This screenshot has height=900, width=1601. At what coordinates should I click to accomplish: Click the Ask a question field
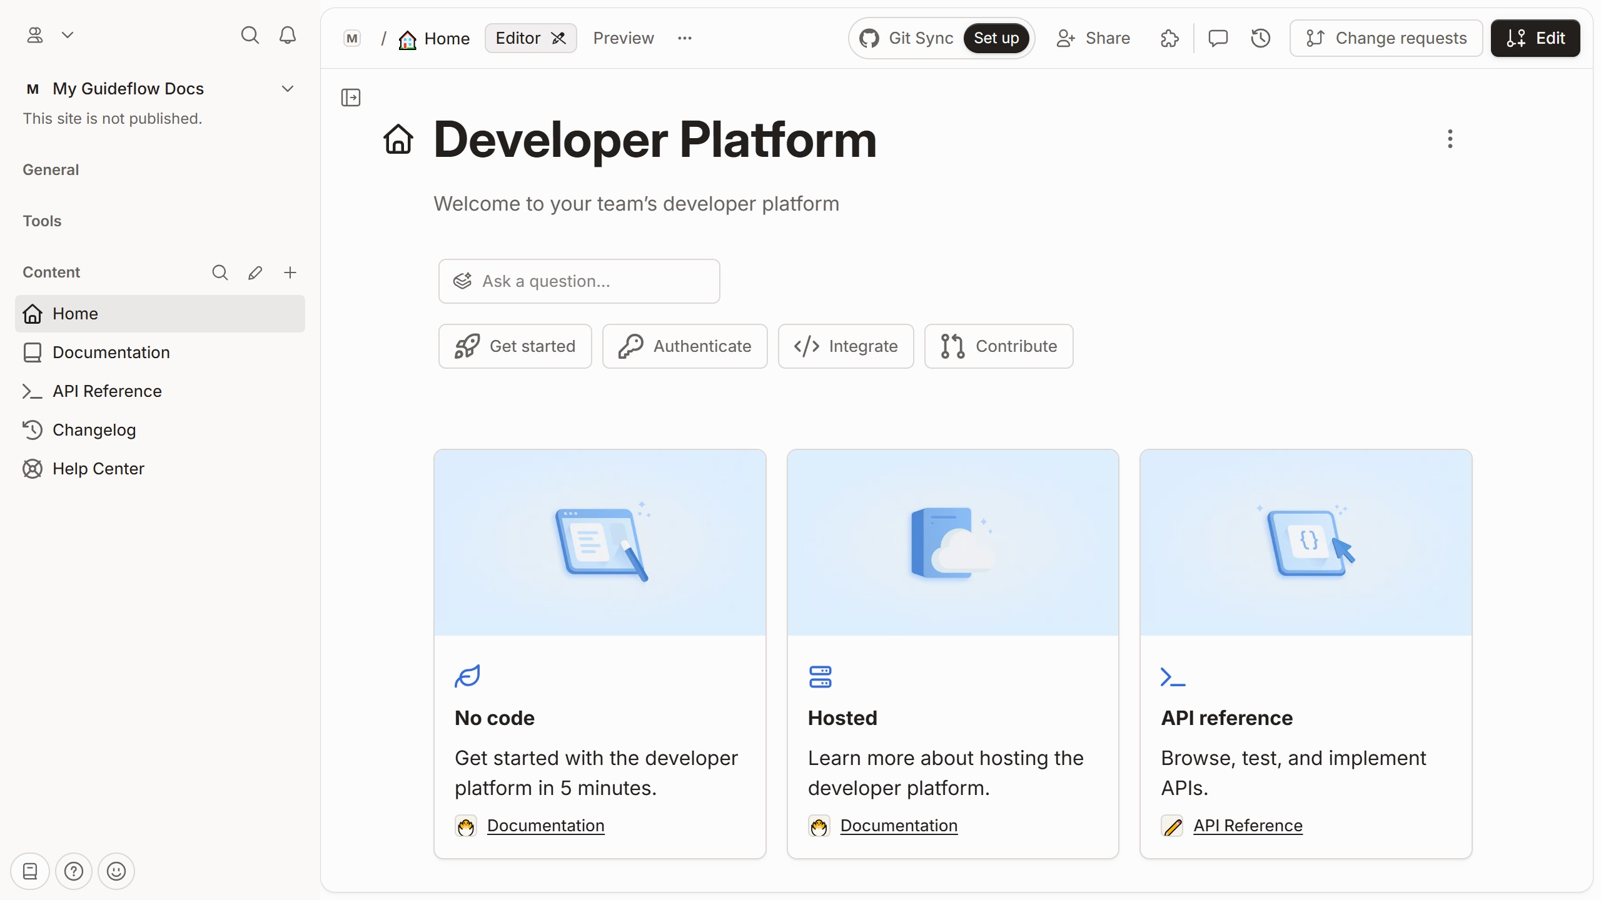579,281
